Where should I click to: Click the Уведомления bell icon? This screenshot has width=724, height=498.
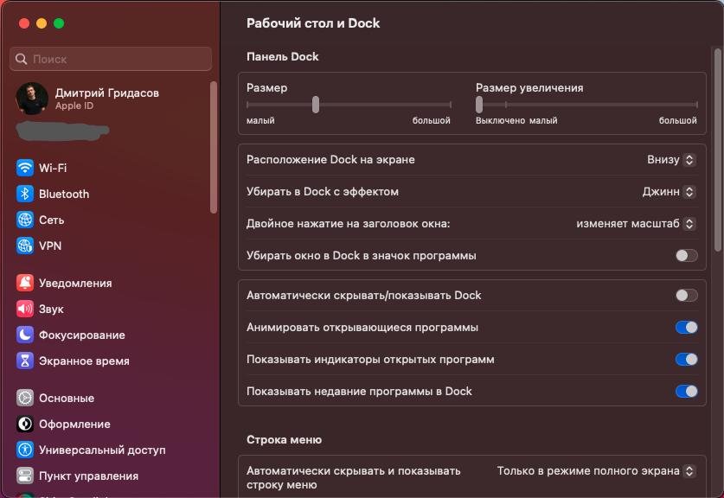(x=25, y=283)
